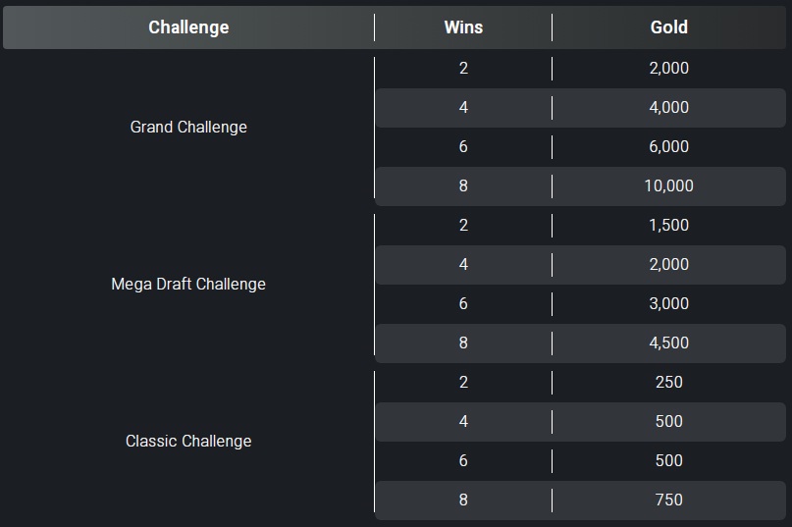Click the 4,500 gold reward
The height and width of the screenshot is (527, 792).
[x=668, y=343]
